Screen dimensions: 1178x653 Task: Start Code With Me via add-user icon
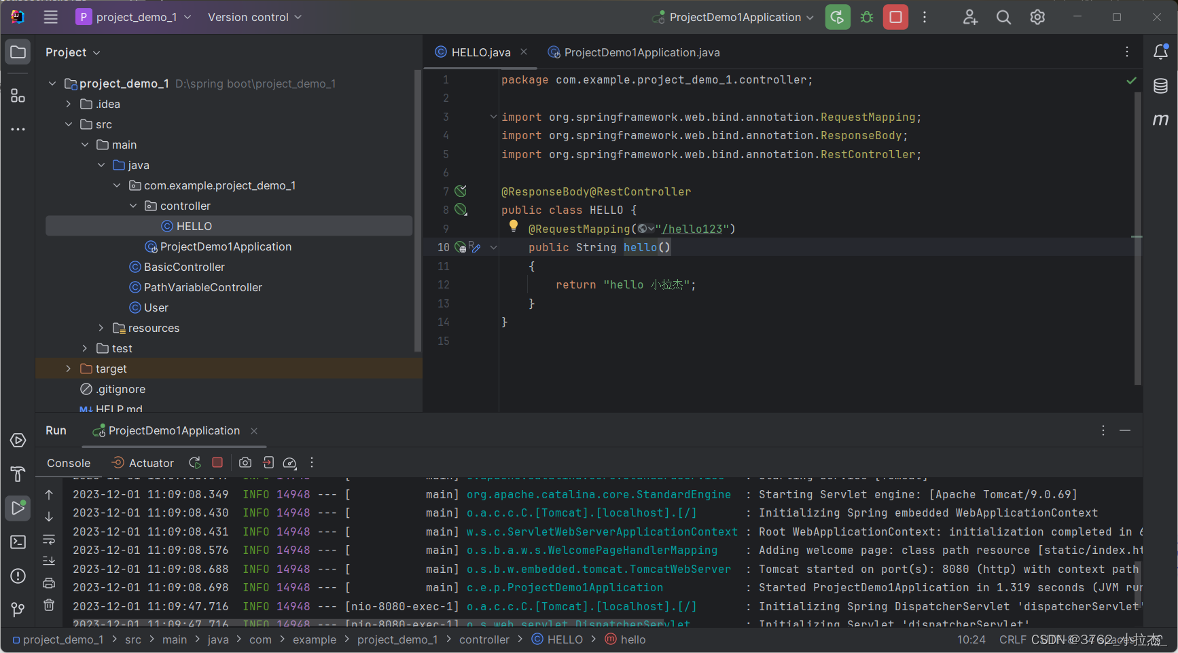click(x=969, y=17)
